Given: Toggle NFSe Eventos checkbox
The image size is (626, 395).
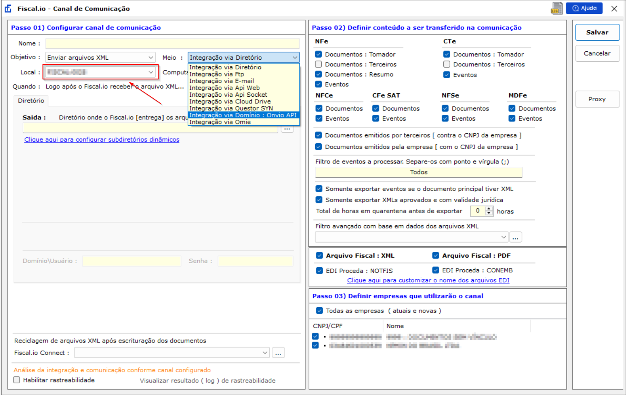Looking at the screenshot, I should tap(445, 118).
